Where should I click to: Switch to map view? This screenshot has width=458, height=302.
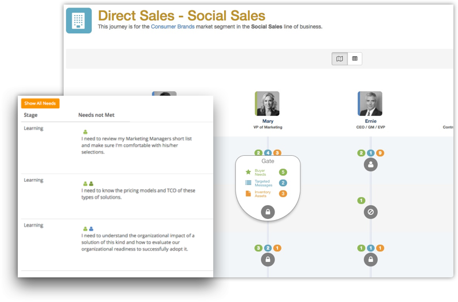[339, 58]
